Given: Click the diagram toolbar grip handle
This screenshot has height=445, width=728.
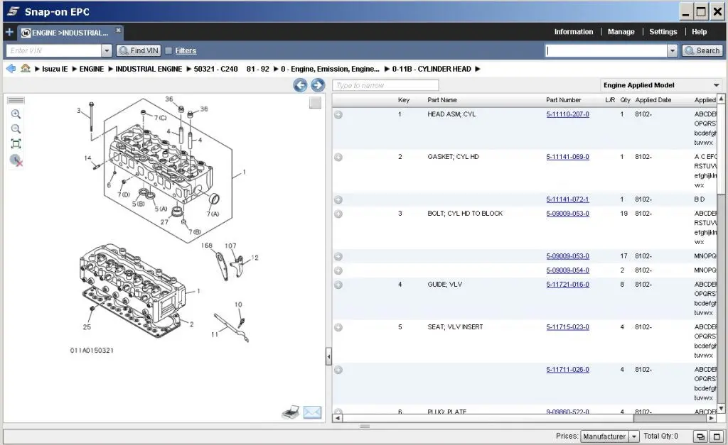Looking at the screenshot, I should tap(16, 100).
